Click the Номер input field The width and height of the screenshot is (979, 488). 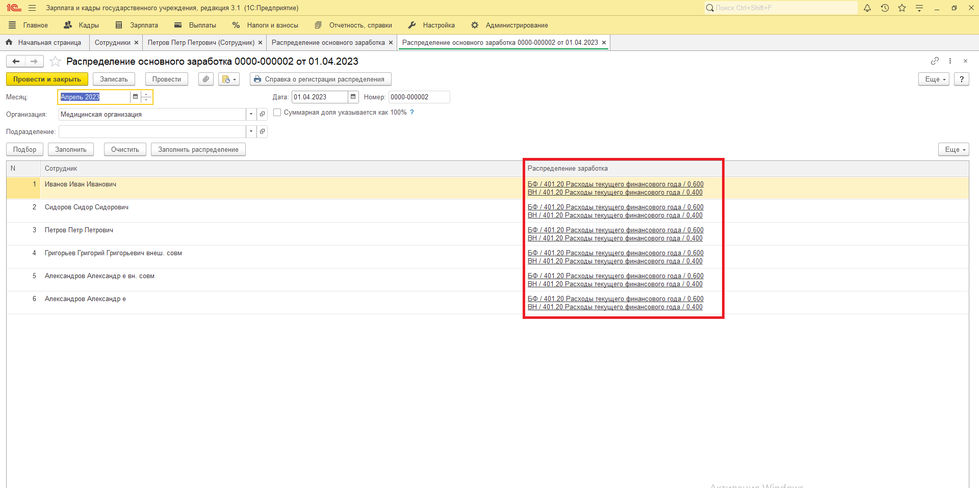(419, 97)
